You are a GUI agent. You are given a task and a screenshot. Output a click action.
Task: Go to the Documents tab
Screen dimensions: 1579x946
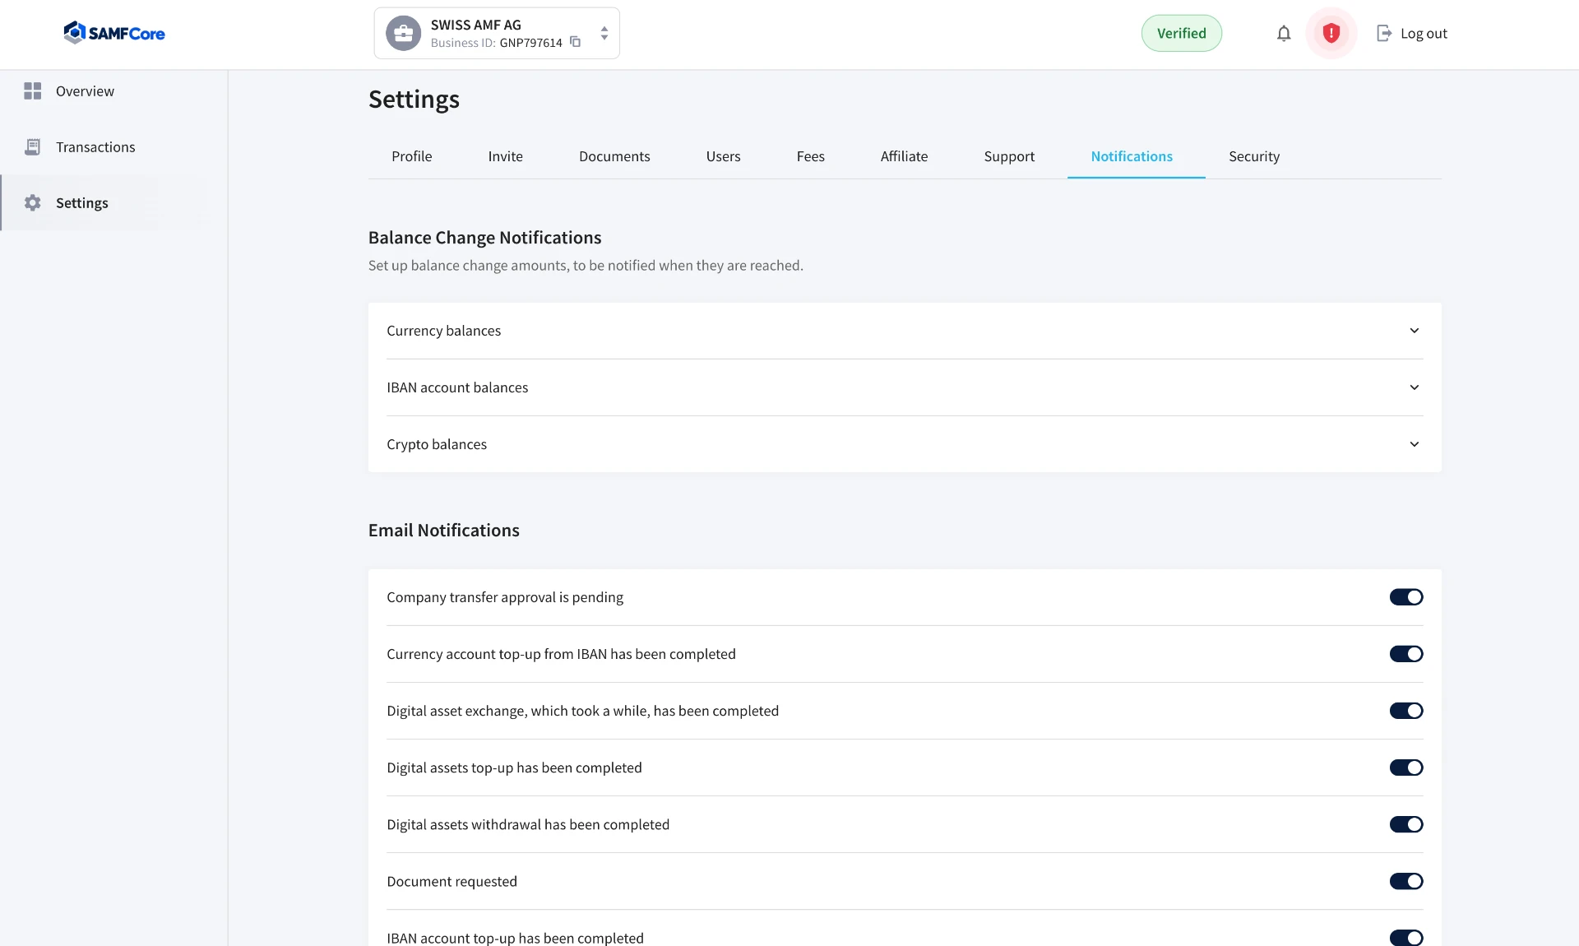point(614,156)
